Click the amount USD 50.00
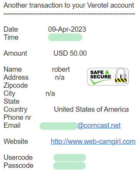This screenshot has height=172, width=140. [x=70, y=53]
